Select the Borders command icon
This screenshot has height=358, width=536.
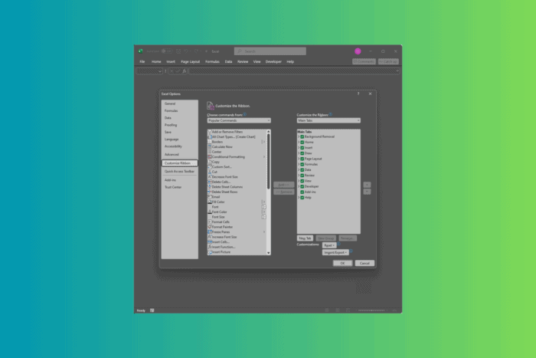pos(210,142)
